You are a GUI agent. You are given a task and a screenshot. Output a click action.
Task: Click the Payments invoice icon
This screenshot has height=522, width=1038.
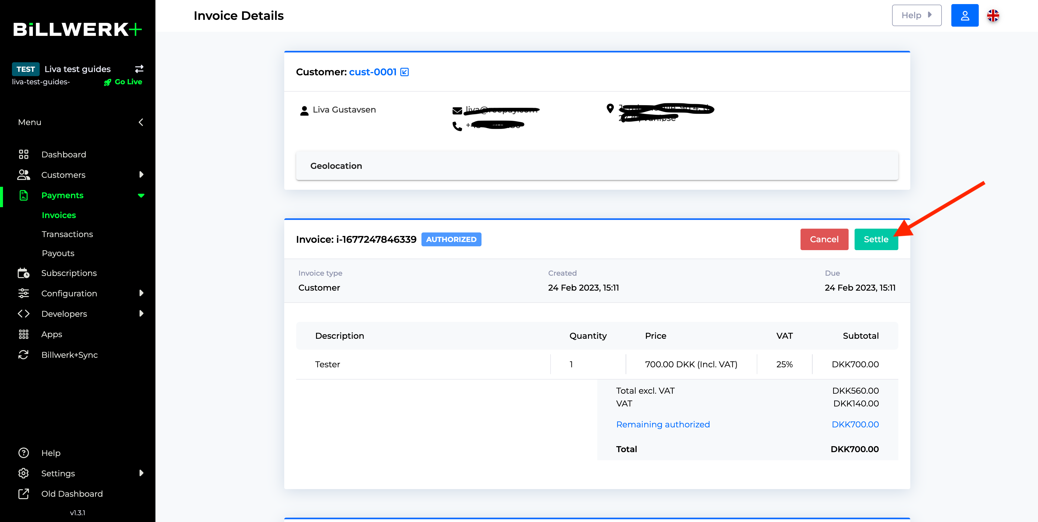tap(23, 195)
